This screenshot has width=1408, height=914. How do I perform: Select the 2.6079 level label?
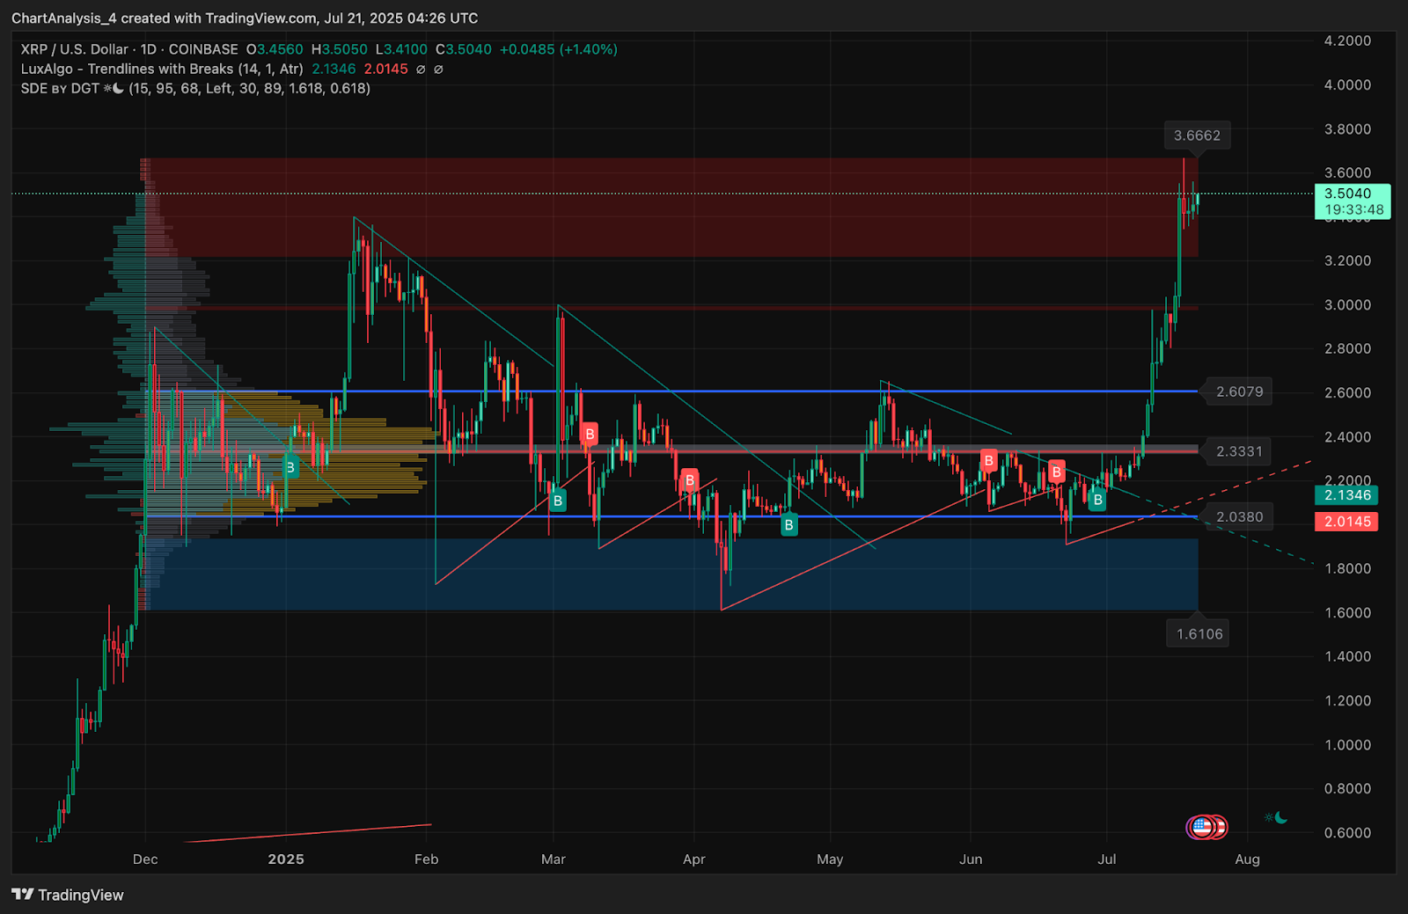click(1239, 391)
